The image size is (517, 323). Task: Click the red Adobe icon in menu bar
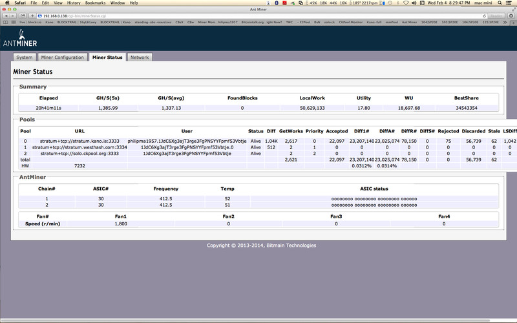click(284, 3)
